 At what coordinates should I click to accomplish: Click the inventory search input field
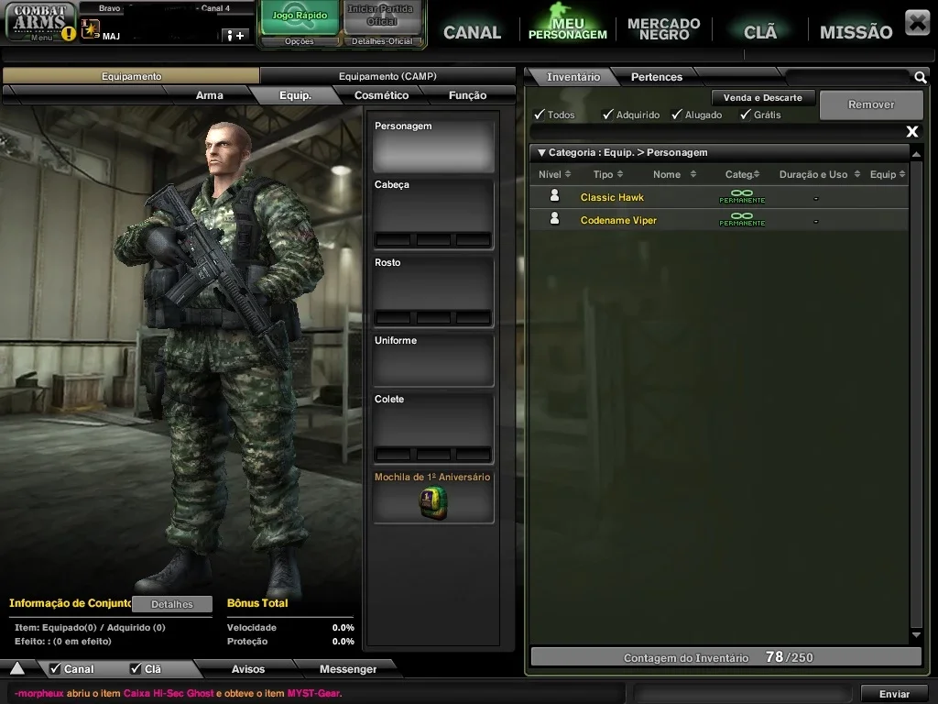pos(848,77)
